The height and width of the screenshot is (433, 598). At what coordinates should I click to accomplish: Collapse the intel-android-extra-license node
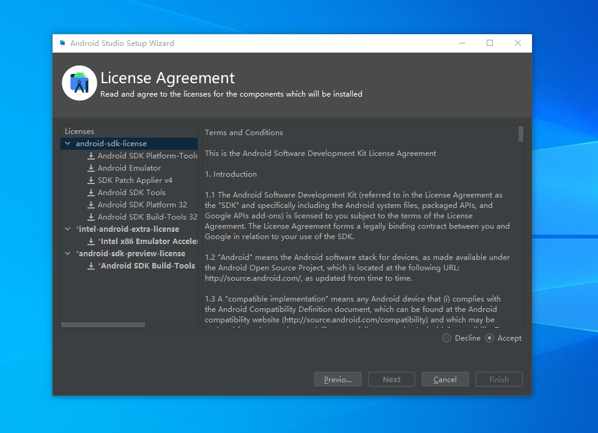(x=67, y=229)
